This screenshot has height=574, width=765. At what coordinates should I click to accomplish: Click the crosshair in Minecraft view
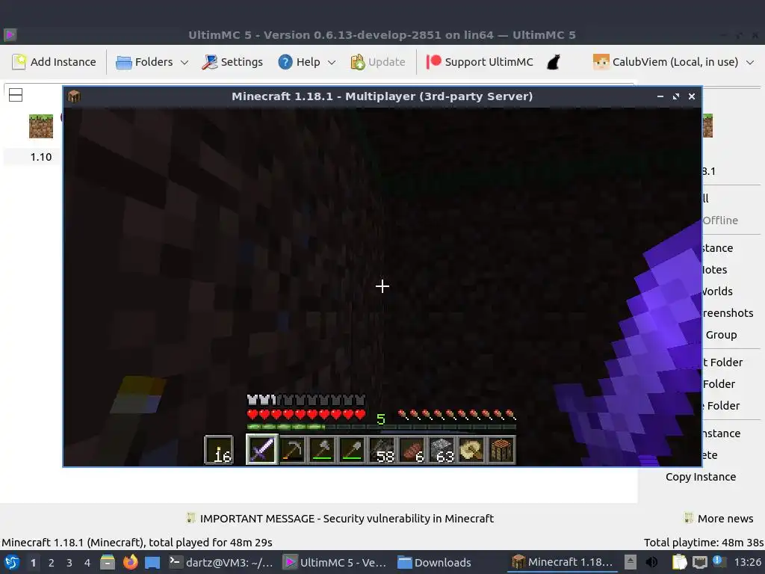click(382, 286)
